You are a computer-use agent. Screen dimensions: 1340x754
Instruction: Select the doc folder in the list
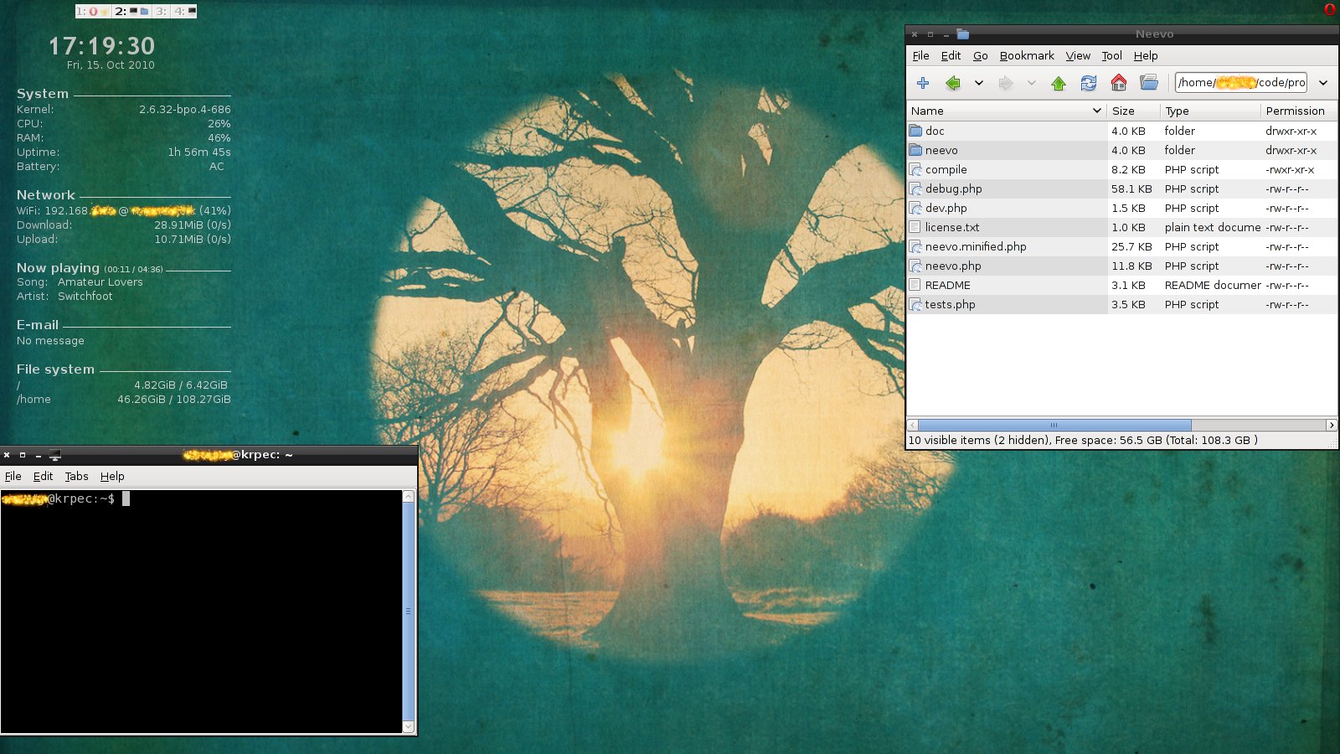[935, 132]
